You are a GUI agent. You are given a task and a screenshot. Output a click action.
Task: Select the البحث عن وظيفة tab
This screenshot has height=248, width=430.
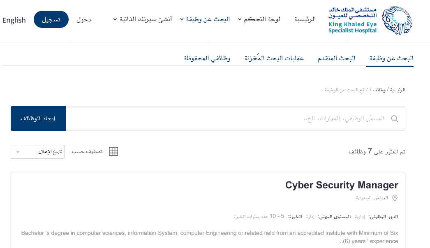pos(390,58)
